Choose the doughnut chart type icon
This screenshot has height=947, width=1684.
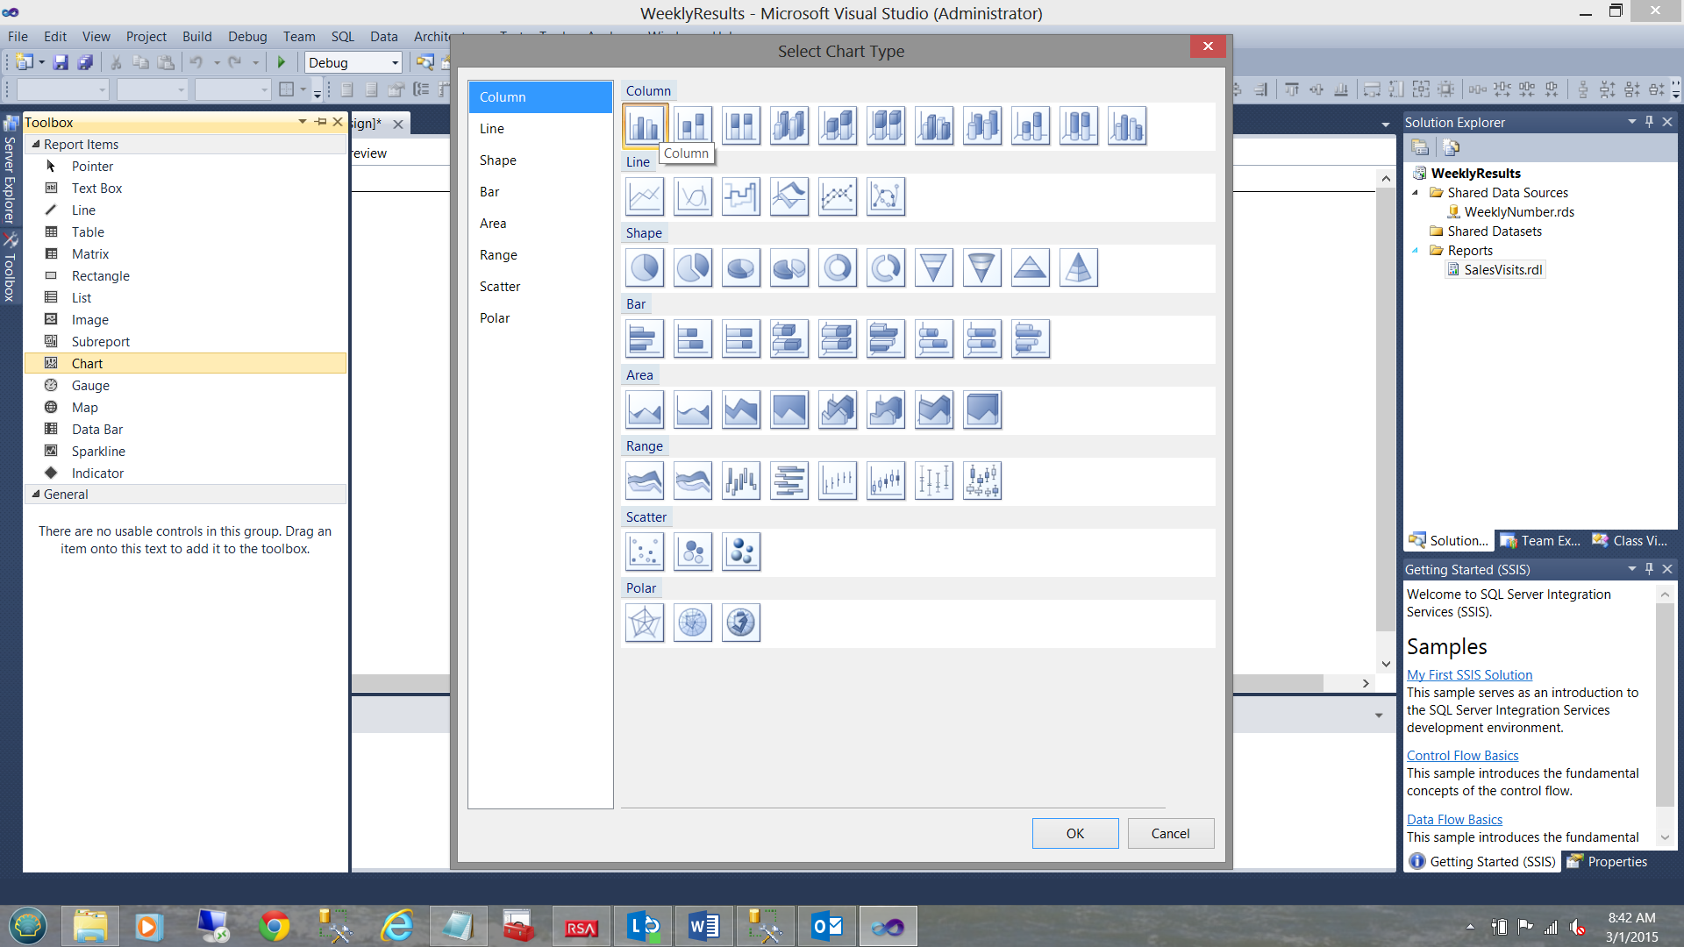tap(838, 267)
